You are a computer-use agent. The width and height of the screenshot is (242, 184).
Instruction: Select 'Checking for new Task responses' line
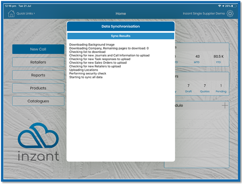pyautogui.click(x=100, y=59)
